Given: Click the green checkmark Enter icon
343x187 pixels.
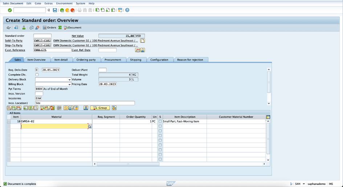Looking at the screenshot, I should point(10,10).
